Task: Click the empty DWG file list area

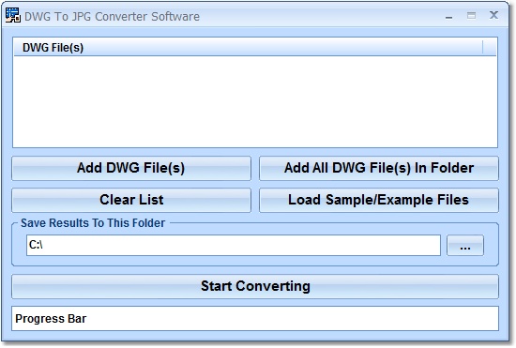Action: pyautogui.click(x=255, y=101)
